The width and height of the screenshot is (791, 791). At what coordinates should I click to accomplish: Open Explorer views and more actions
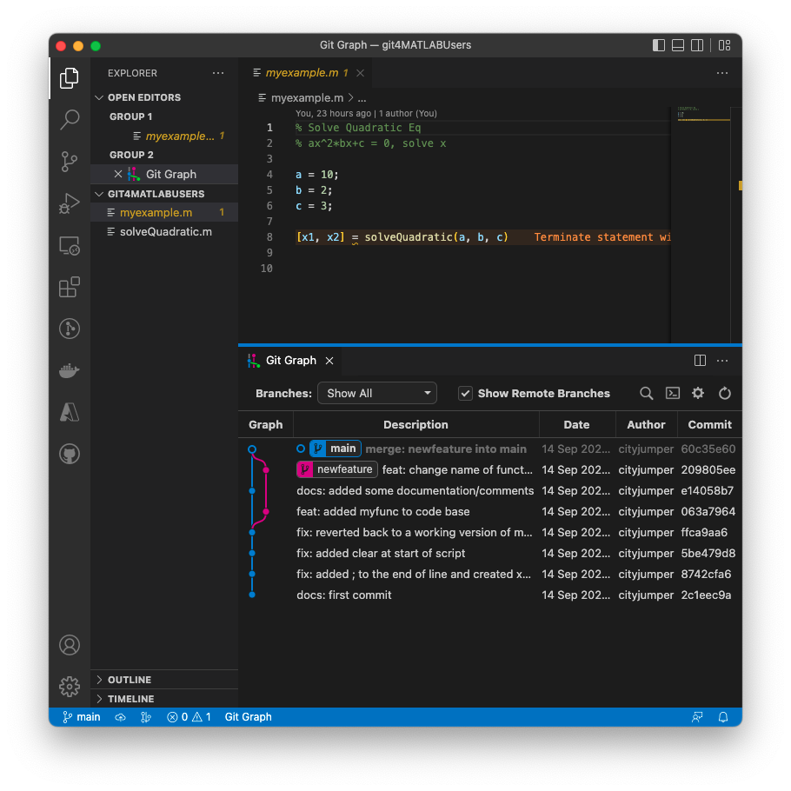pyautogui.click(x=218, y=73)
